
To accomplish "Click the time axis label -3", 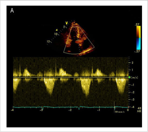I will click(x=41, y=110).
